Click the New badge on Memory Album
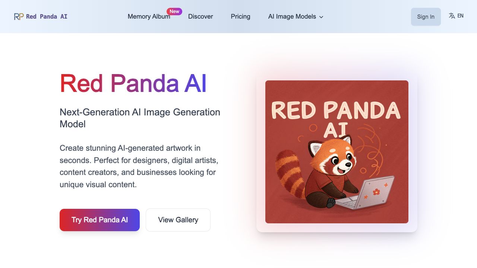The width and height of the screenshot is (477, 268). 174,12
